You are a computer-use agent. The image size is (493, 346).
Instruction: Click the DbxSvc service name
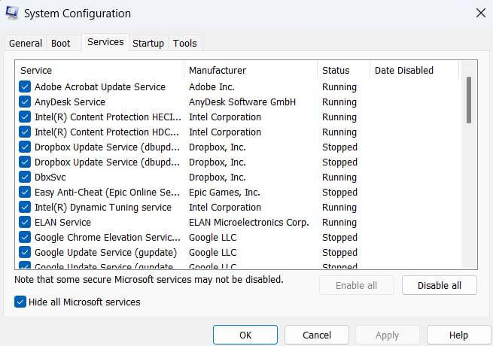(50, 178)
